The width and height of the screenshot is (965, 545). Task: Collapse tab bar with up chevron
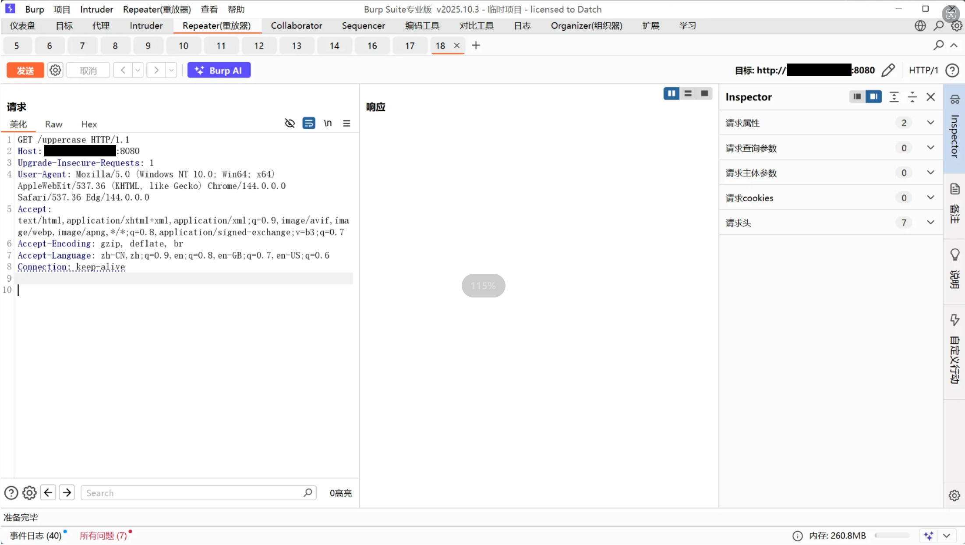pyautogui.click(x=954, y=45)
